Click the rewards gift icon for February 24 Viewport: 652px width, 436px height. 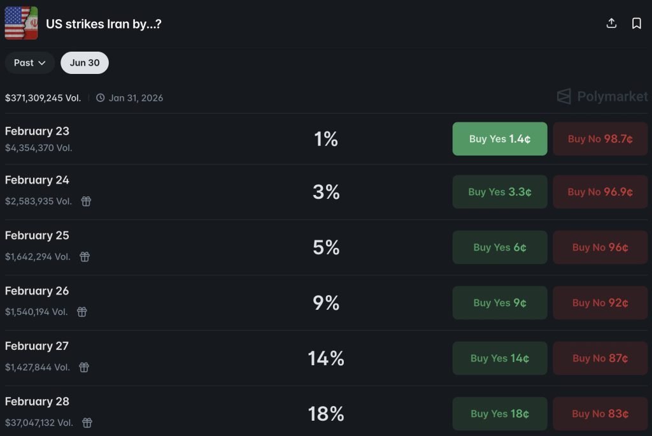(86, 201)
